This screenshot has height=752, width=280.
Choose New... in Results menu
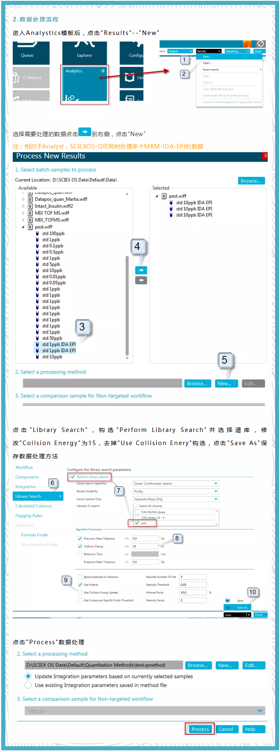coord(229,57)
